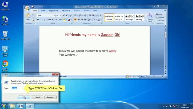The width and height of the screenshot is (193, 109).
Task: Click OK in the Run dialog
Action: pos(24,97)
